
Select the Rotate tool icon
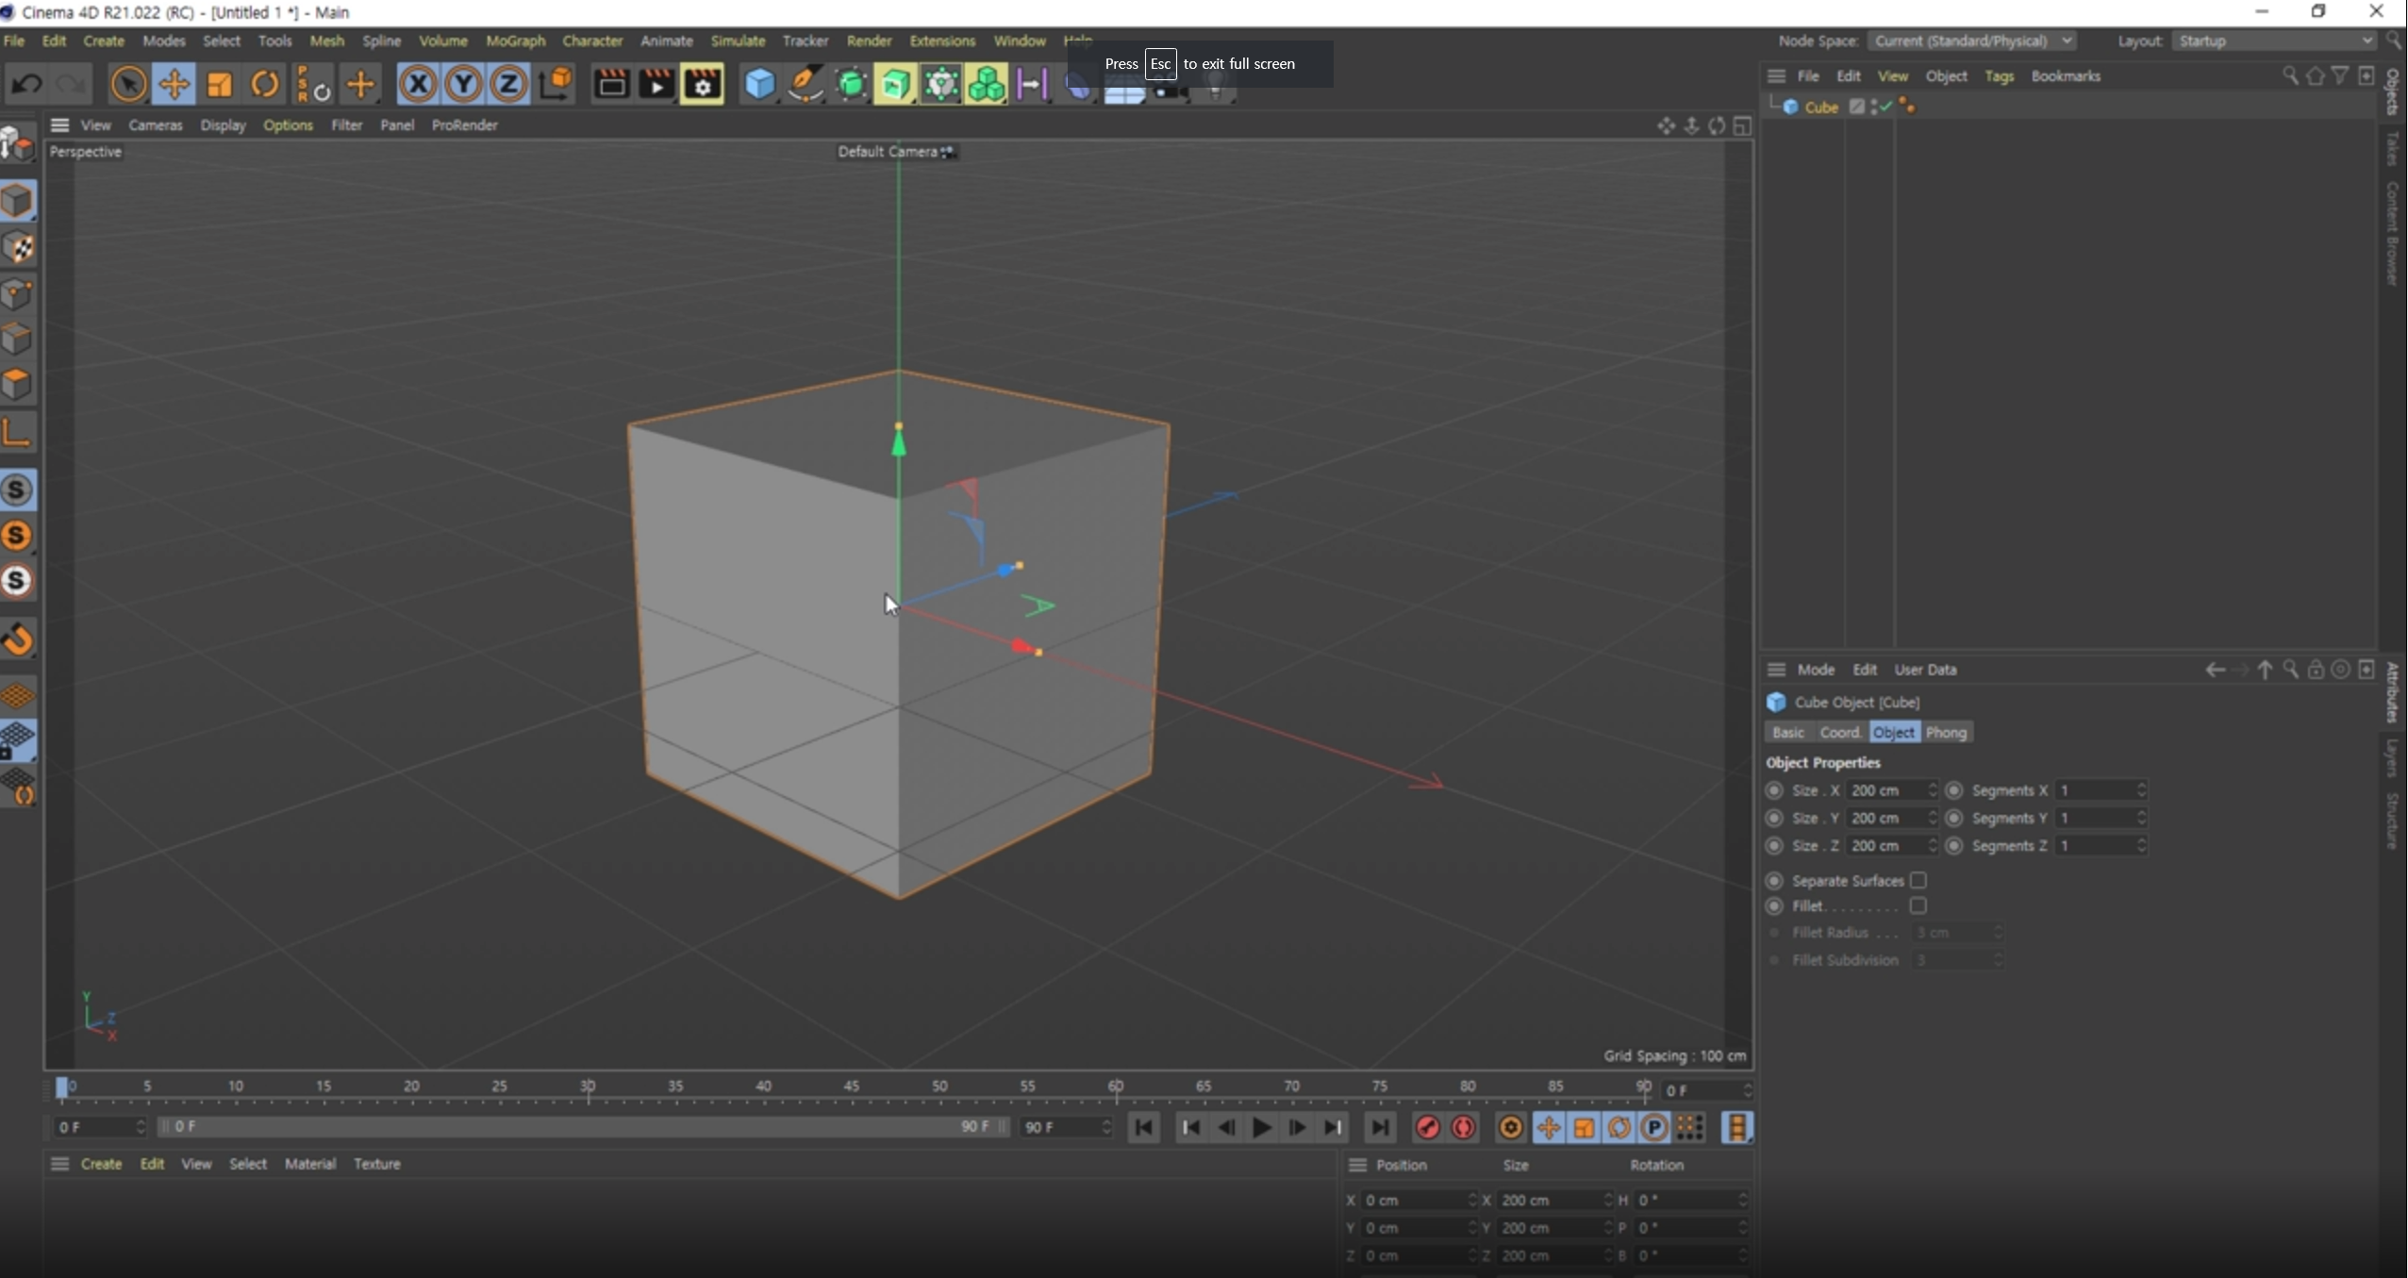tap(265, 85)
